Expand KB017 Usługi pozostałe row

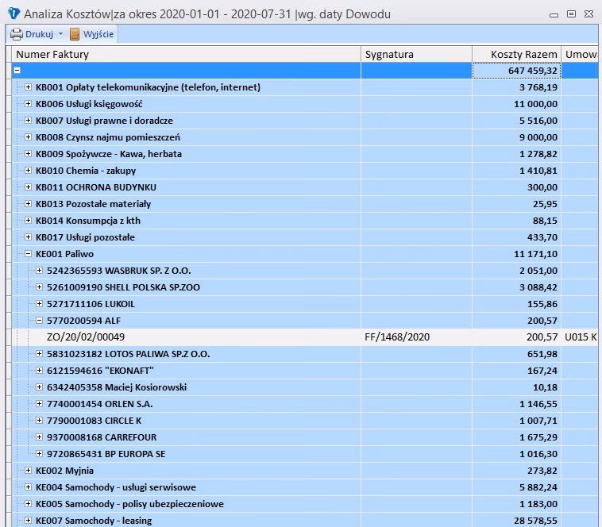28,237
